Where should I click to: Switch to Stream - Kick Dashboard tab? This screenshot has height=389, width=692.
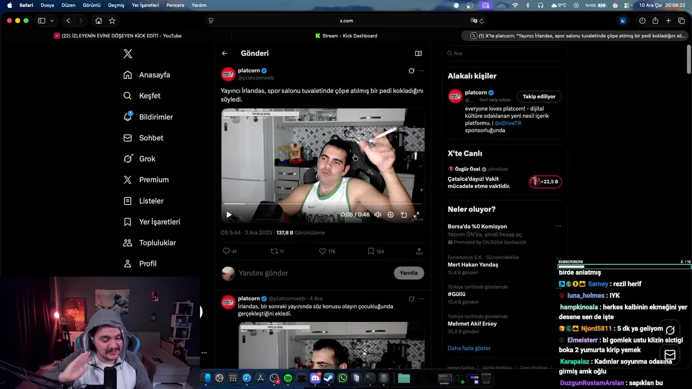[346, 36]
